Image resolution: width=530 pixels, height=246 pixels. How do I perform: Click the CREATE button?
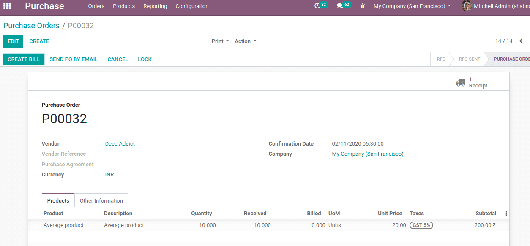click(39, 41)
